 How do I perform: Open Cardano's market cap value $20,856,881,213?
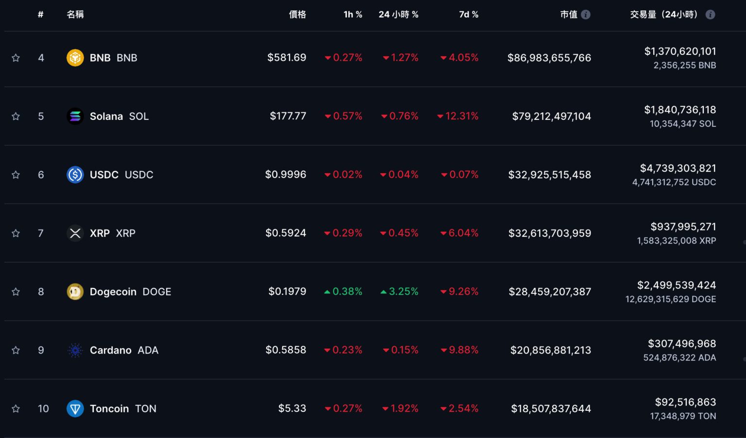point(550,350)
